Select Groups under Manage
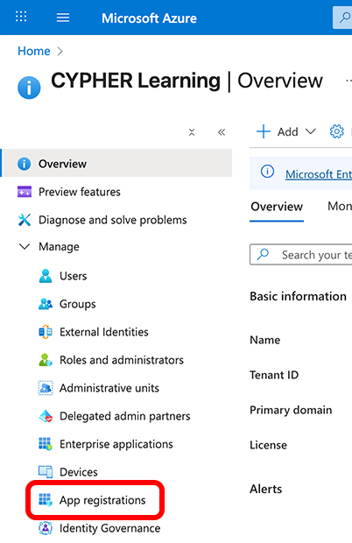 pyautogui.click(x=78, y=304)
